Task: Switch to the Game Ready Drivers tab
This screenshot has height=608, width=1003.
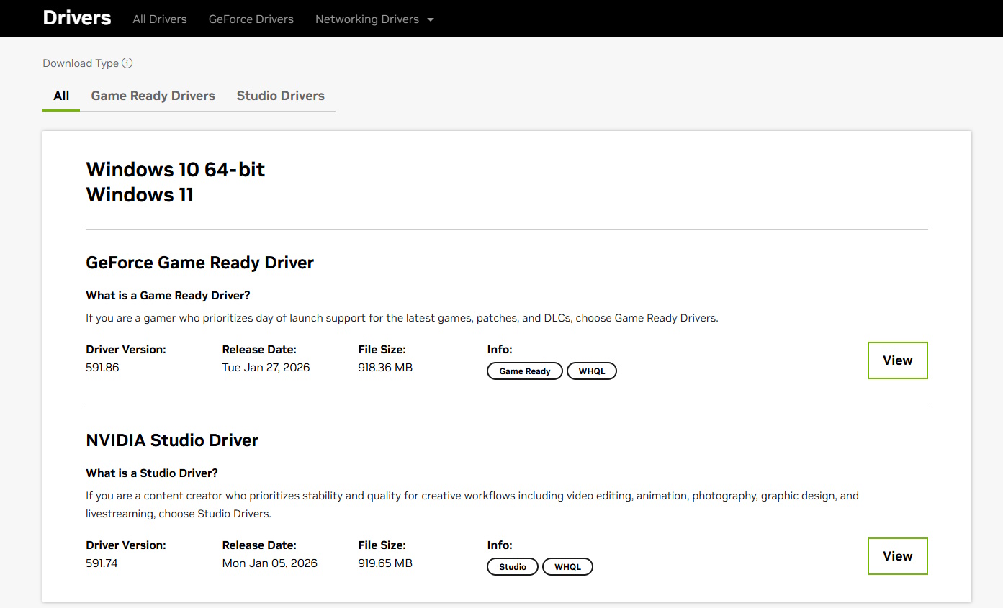Action: pos(153,96)
